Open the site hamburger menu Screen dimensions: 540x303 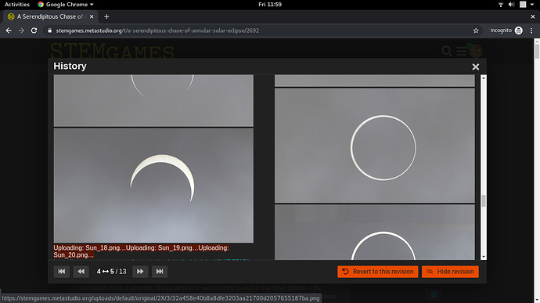pyautogui.click(x=462, y=51)
